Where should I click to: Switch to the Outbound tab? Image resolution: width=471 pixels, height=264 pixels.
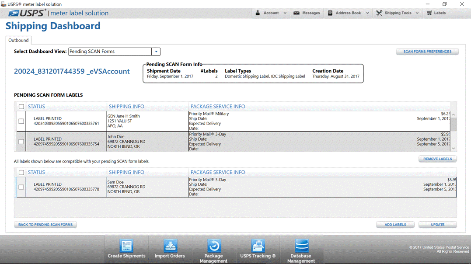point(18,40)
